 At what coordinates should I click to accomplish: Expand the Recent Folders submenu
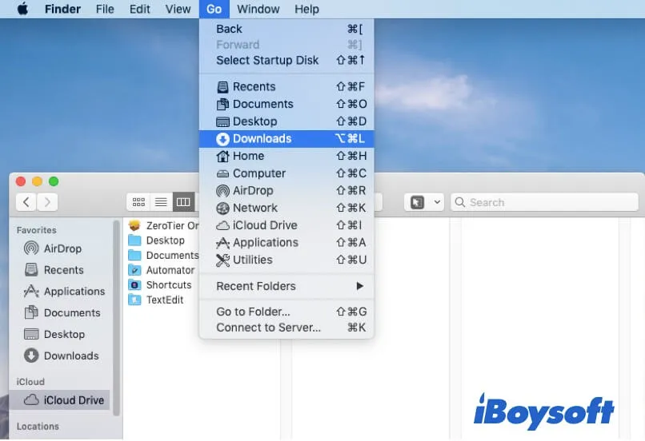point(286,286)
